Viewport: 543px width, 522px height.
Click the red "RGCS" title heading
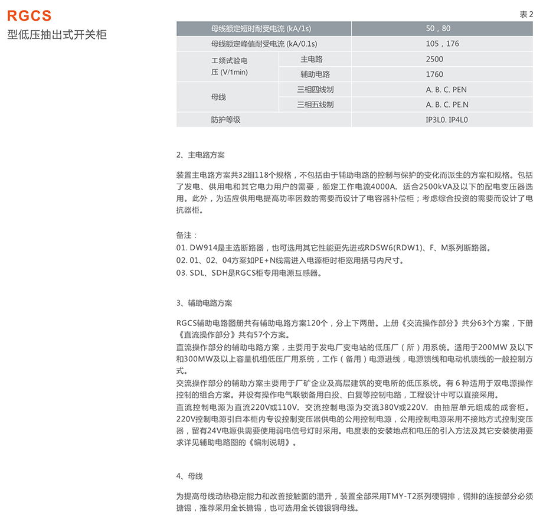[x=30, y=16]
